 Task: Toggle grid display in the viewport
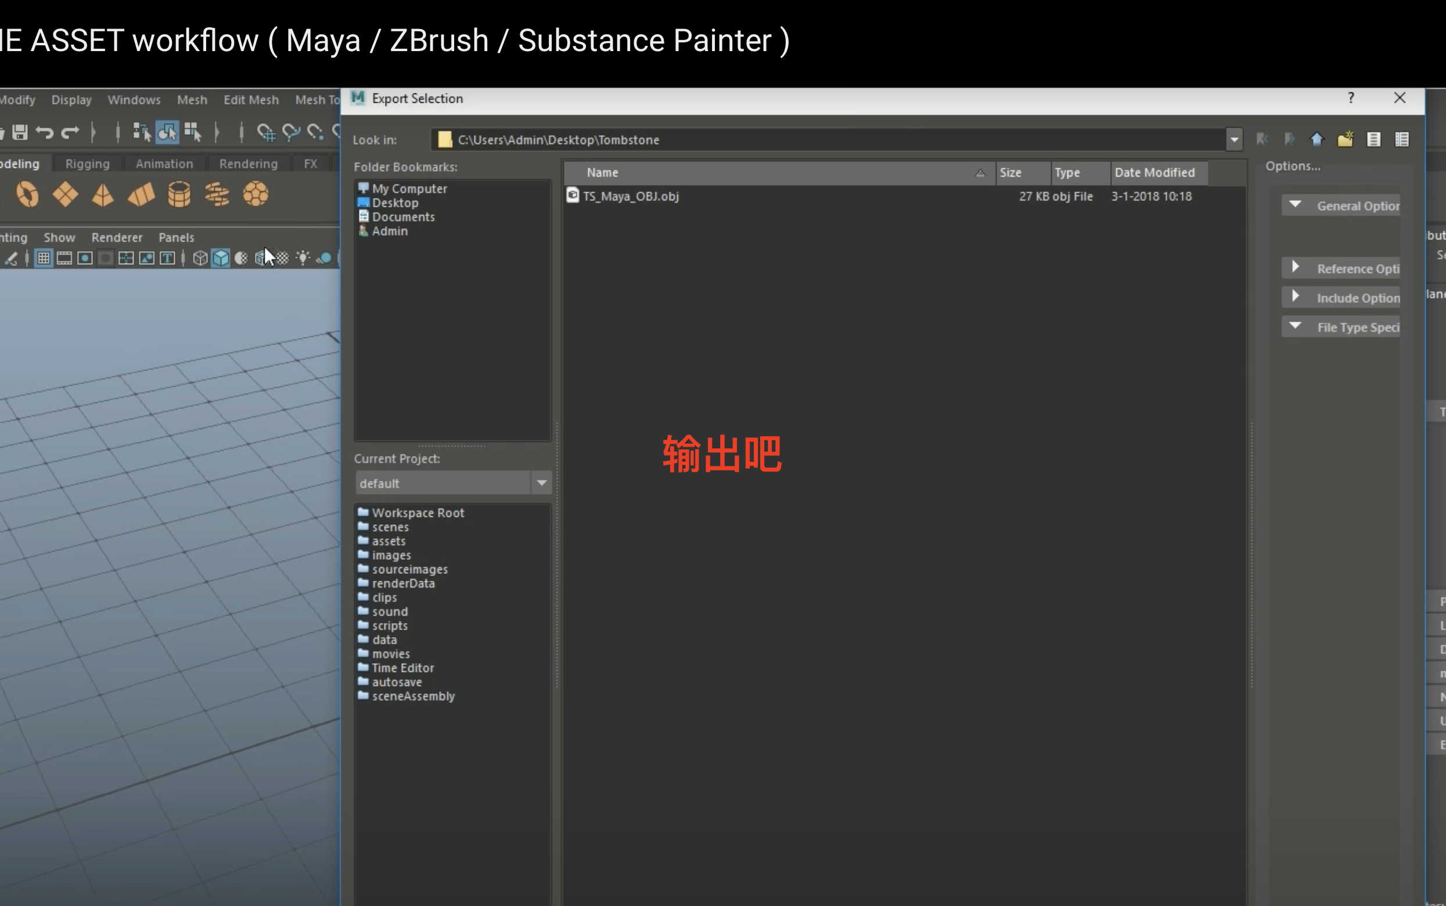coord(42,258)
